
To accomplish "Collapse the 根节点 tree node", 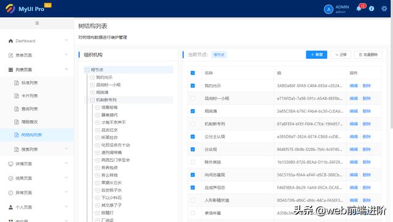I will click(x=87, y=70).
